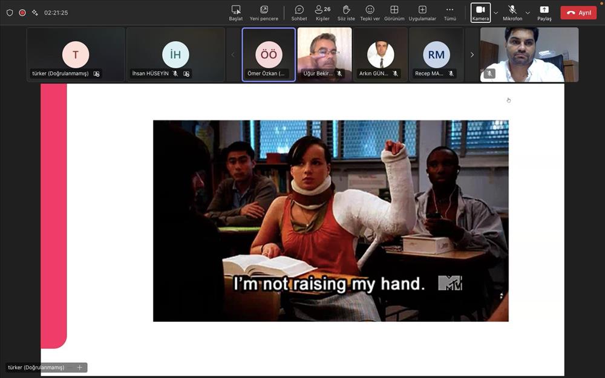The height and width of the screenshot is (378, 605).
Task: Click Paylaş to share screen
Action: [544, 13]
